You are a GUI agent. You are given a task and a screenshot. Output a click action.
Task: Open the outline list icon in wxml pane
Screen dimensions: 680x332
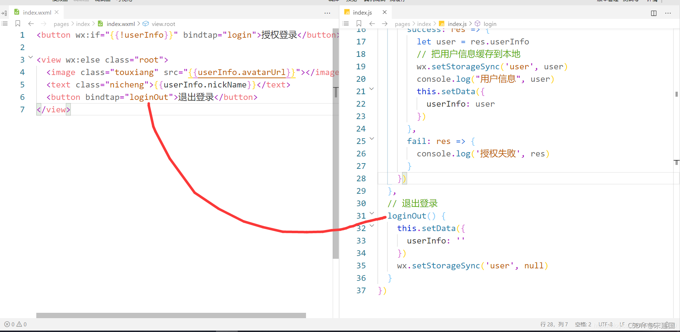point(5,23)
